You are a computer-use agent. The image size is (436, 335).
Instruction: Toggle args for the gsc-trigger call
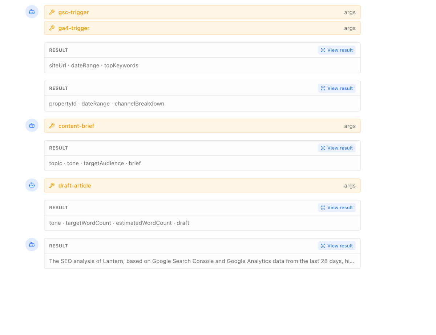coord(350,12)
